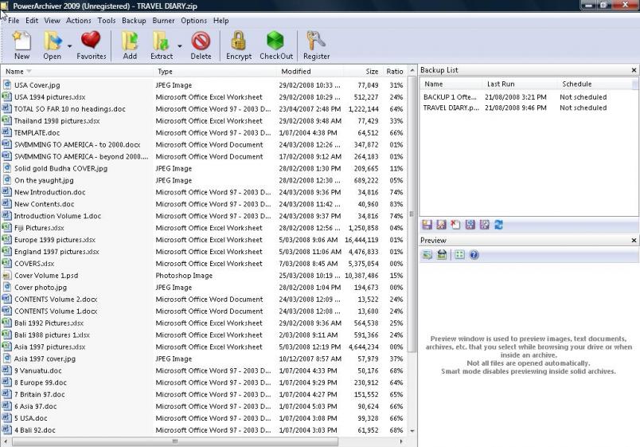640x447 pixels.
Task: Click the new backup floppy icon in Backup List toolbar
Action: coord(427,225)
